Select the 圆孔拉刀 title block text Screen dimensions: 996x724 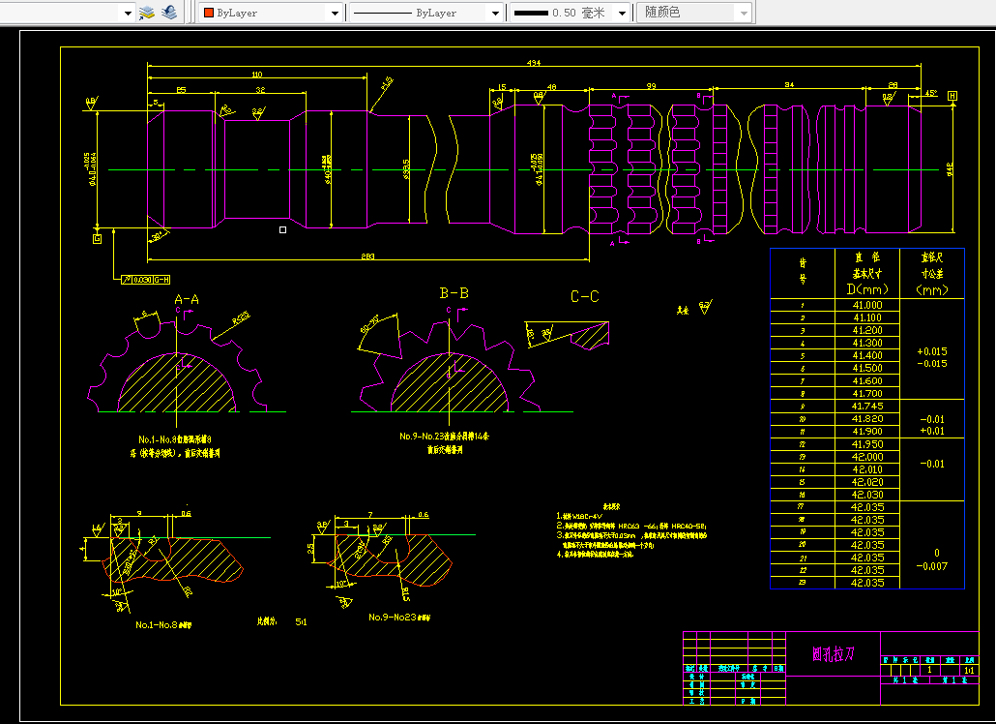pos(833,654)
